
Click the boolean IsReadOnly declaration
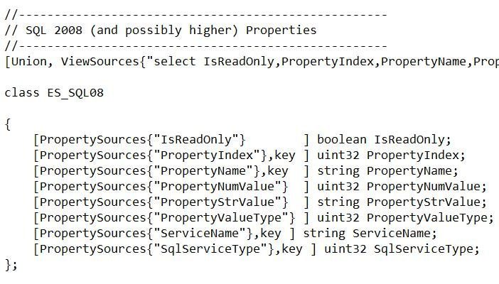point(384,139)
